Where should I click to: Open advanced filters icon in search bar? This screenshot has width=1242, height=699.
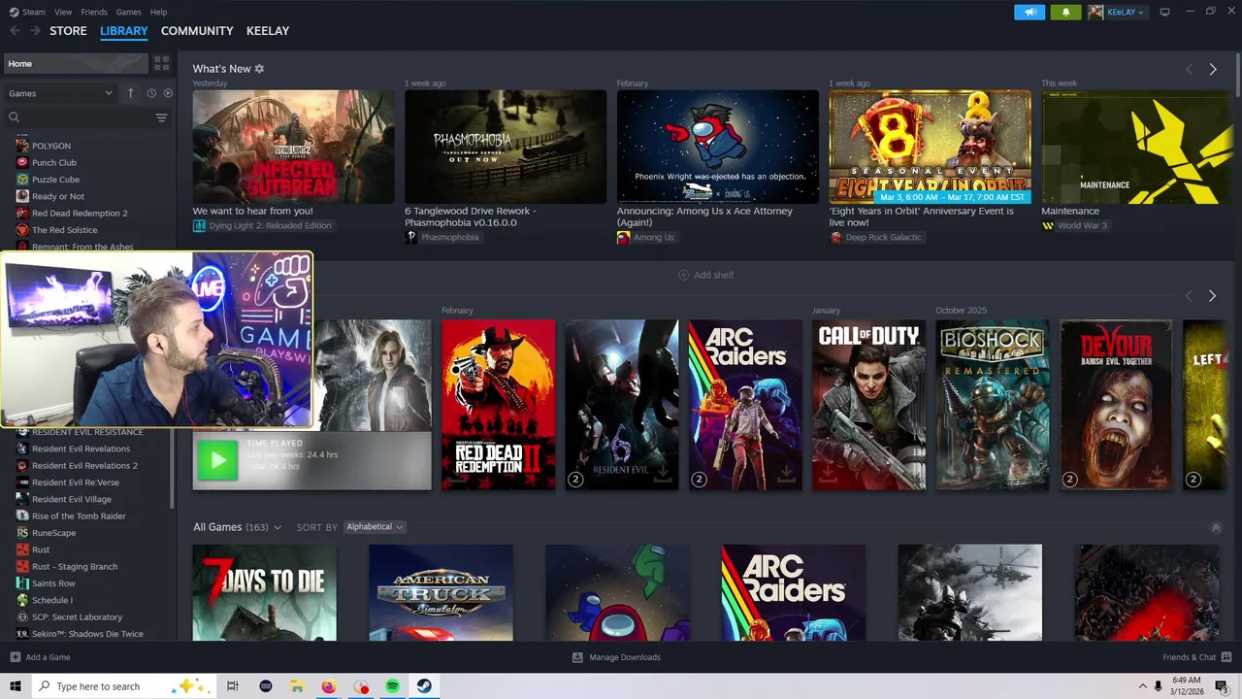tap(161, 117)
